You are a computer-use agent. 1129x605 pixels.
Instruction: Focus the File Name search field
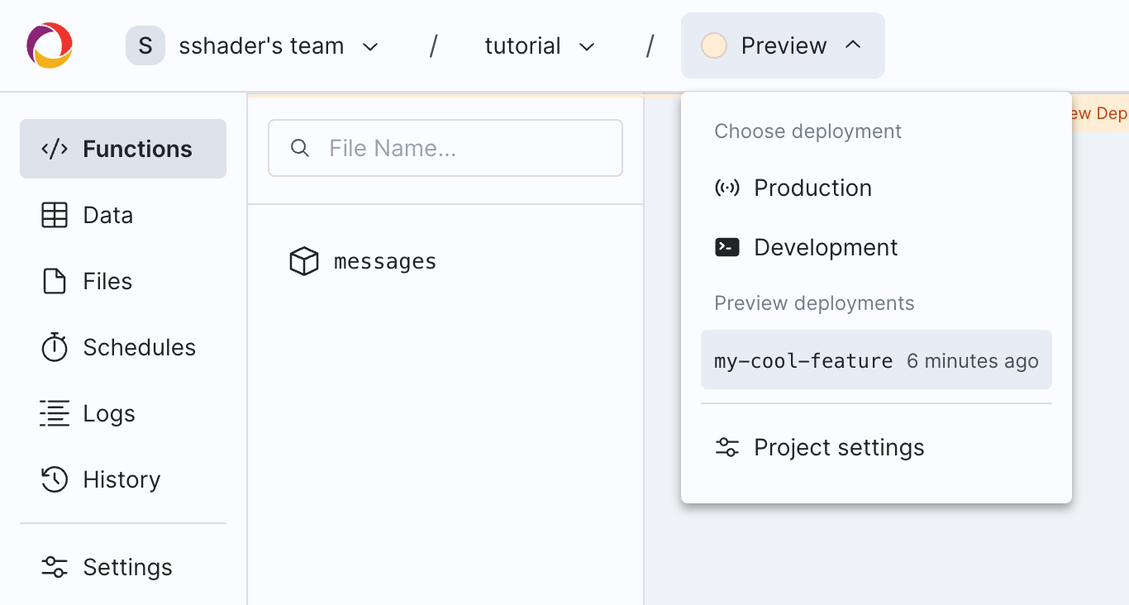pyautogui.click(x=445, y=148)
